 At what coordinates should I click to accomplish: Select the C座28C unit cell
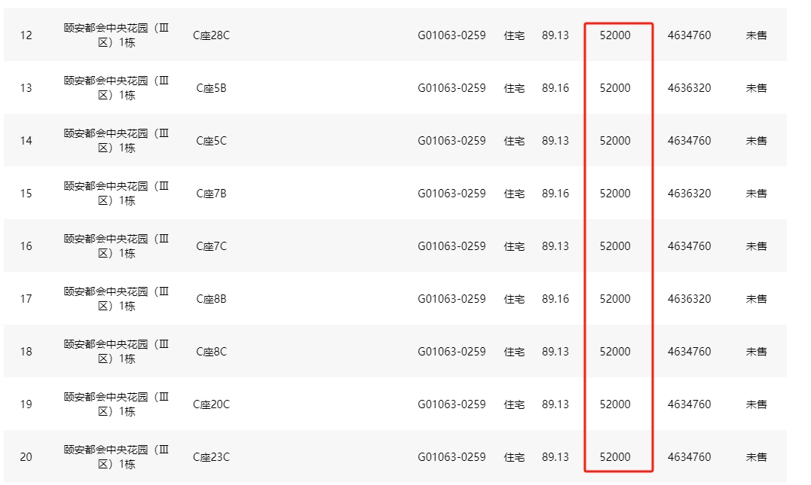(211, 35)
